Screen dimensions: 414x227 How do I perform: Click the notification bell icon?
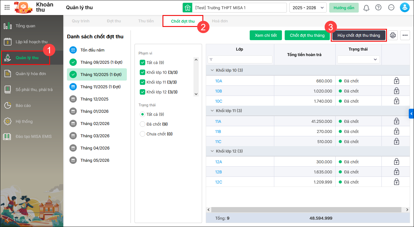click(x=366, y=8)
